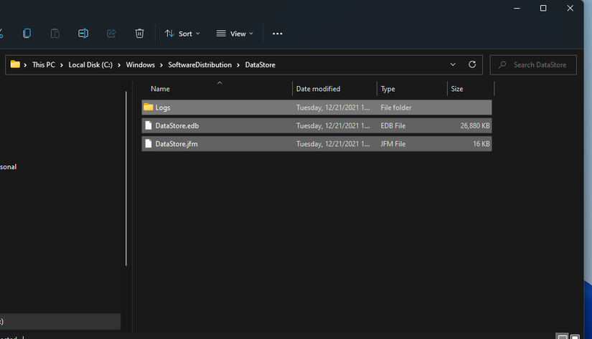592x339 pixels.
Task: Click the File folder type cell
Action: pos(396,108)
